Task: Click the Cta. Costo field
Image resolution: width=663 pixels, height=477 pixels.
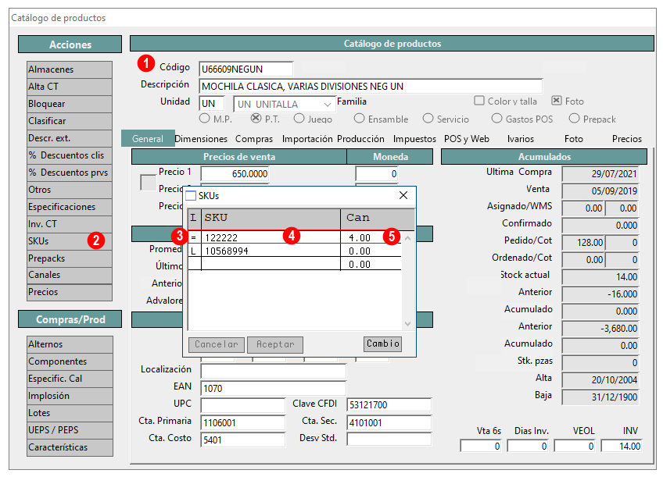Action: click(x=242, y=440)
